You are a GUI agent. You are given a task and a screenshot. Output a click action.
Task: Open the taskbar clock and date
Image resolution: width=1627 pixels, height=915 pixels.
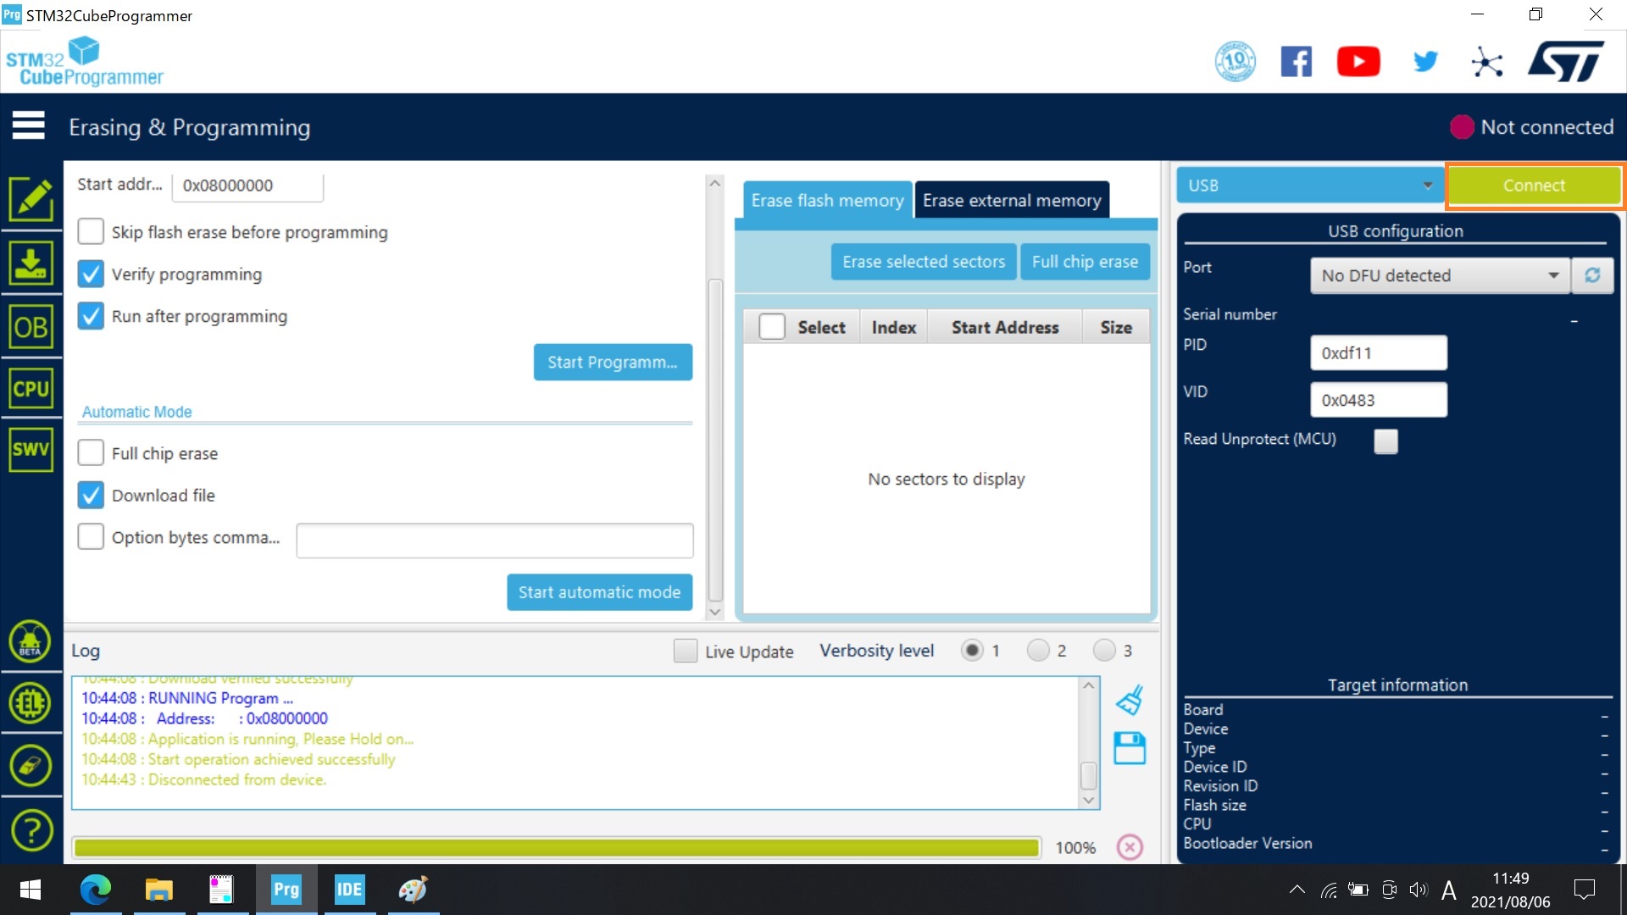pos(1510,890)
